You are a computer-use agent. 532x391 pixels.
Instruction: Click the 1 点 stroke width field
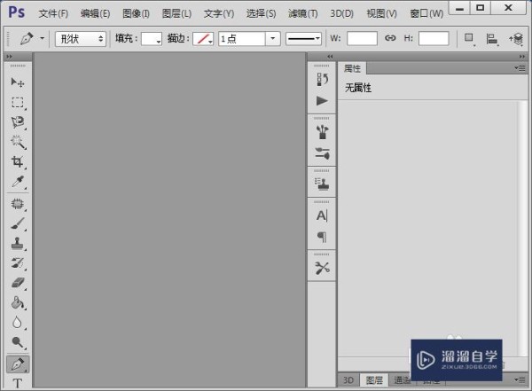click(242, 39)
